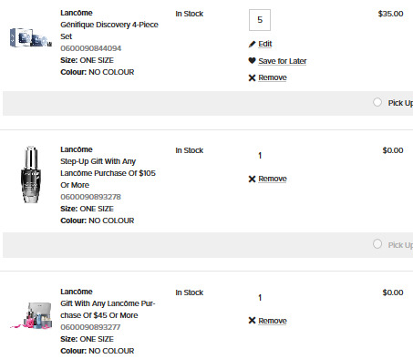Click the Lancôme brand name of first item
The width and height of the screenshot is (413, 359).
point(77,13)
